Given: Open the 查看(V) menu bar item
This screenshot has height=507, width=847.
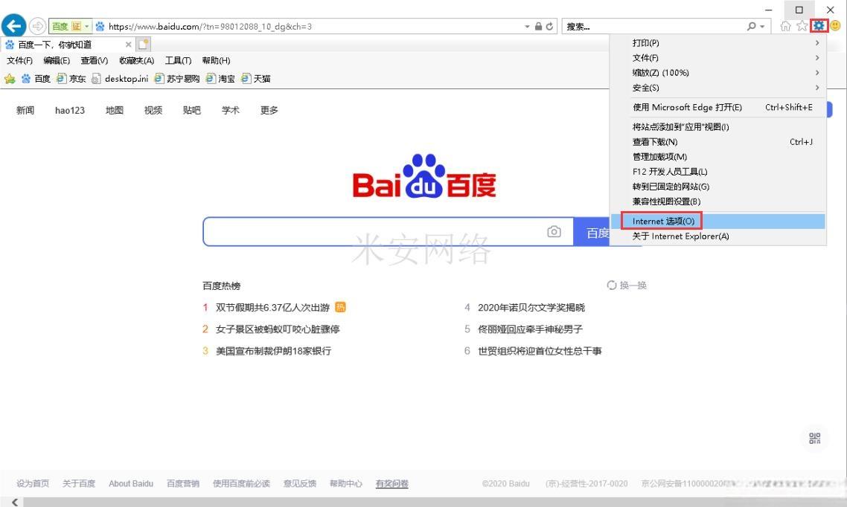Looking at the screenshot, I should (x=94, y=60).
